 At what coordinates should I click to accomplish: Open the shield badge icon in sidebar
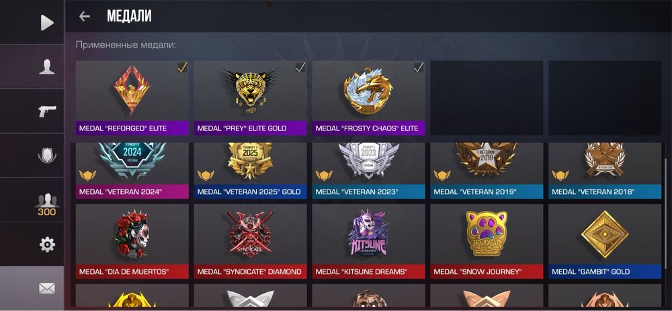[47, 156]
